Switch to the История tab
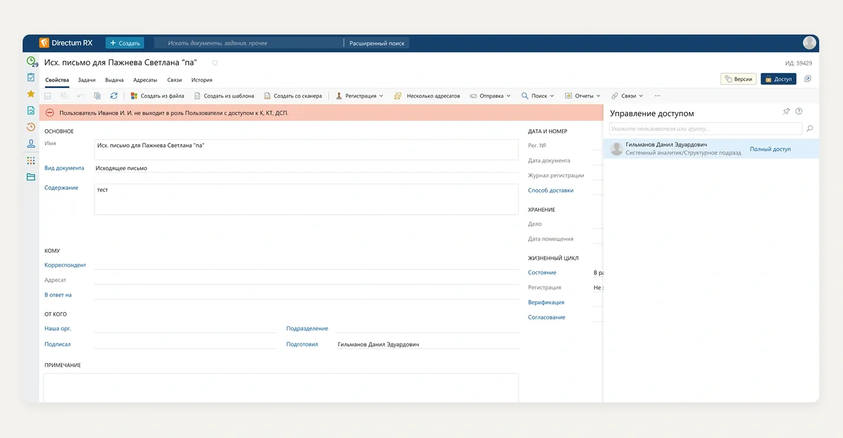Image resolution: width=843 pixels, height=438 pixels. click(x=201, y=80)
